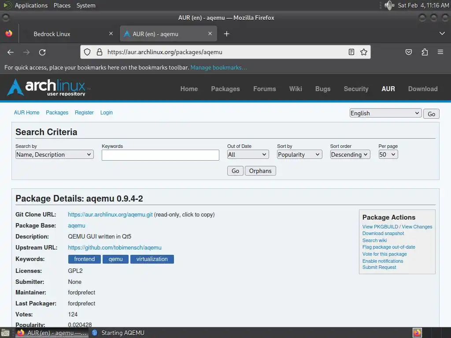List all tabs chevron button

click(x=442, y=33)
